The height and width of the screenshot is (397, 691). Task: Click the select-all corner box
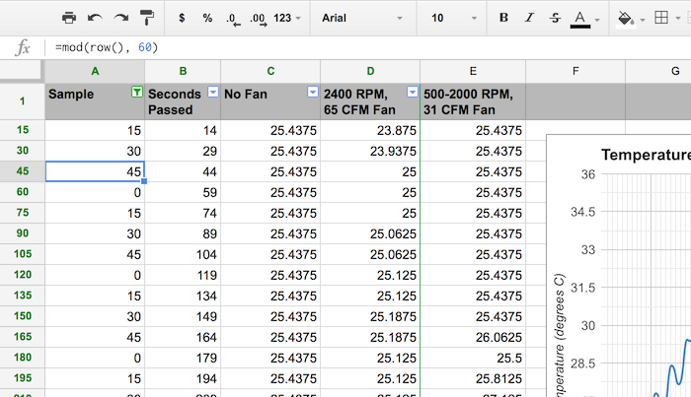click(21, 71)
